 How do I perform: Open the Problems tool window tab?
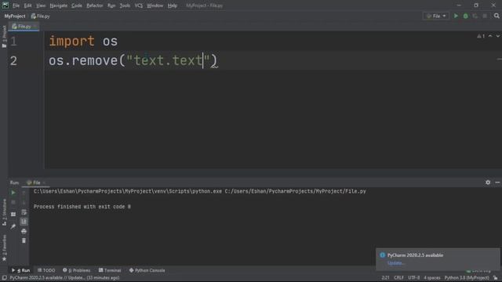pyautogui.click(x=77, y=270)
